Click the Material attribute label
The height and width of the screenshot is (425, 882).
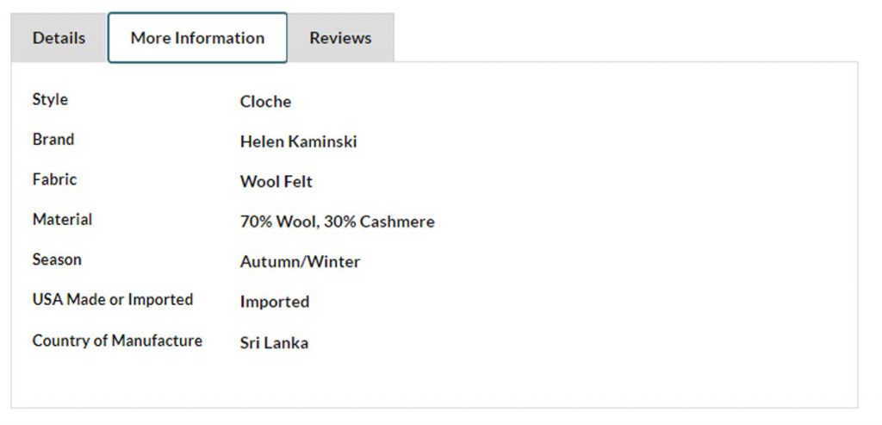click(62, 219)
